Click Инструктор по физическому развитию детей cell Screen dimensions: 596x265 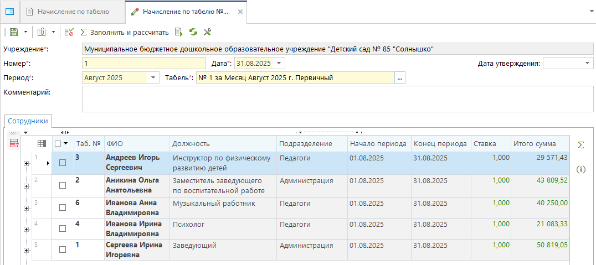pyautogui.click(x=223, y=163)
